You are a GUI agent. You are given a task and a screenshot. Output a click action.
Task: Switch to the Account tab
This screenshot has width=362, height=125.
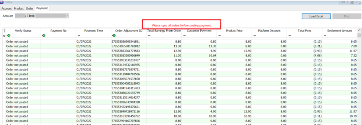(7, 8)
